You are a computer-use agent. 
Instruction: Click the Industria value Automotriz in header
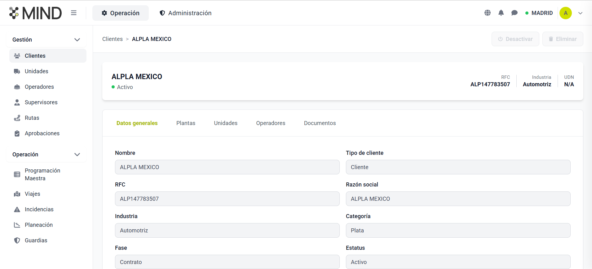[x=537, y=84]
